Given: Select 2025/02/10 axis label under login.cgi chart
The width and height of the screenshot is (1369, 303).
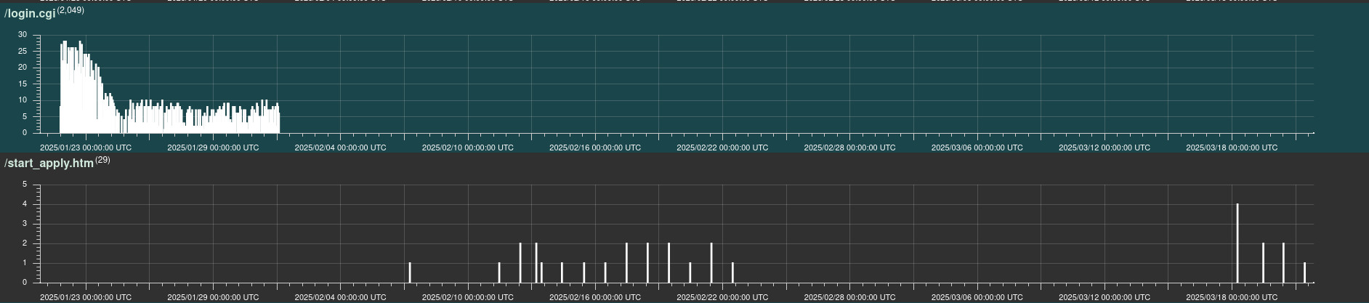Looking at the screenshot, I should (467, 148).
